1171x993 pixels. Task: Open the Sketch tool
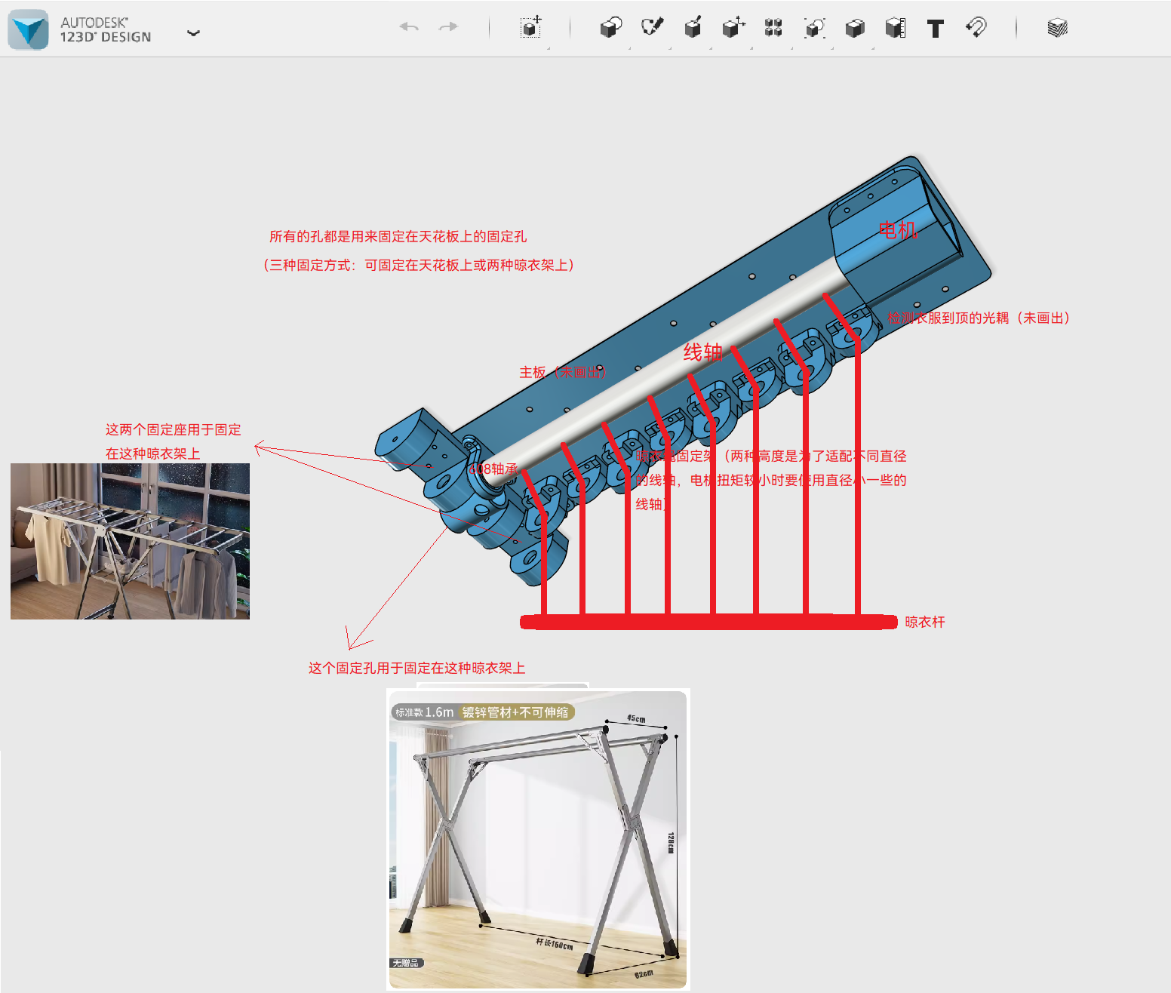tap(652, 28)
